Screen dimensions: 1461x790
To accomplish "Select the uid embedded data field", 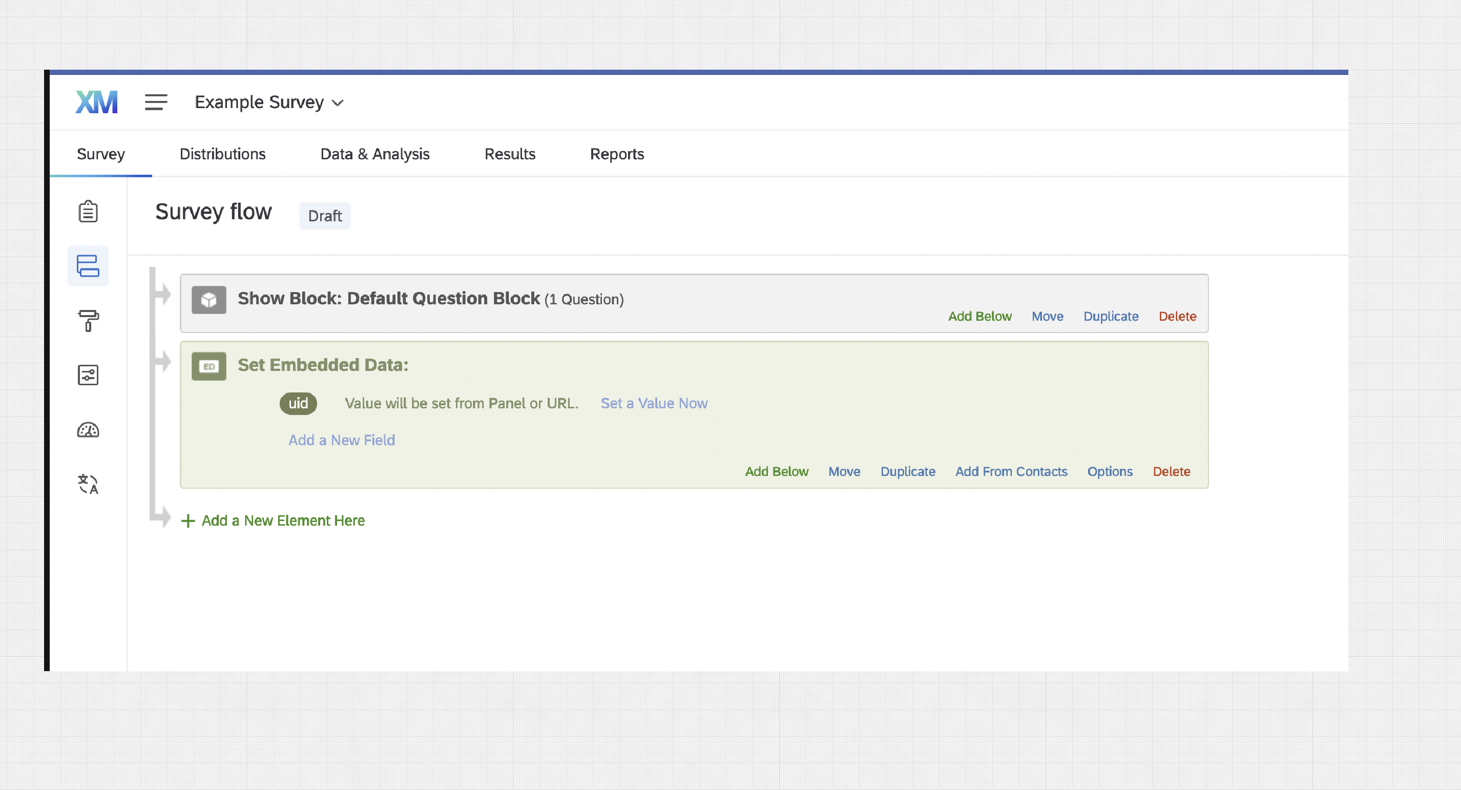I will 298,403.
